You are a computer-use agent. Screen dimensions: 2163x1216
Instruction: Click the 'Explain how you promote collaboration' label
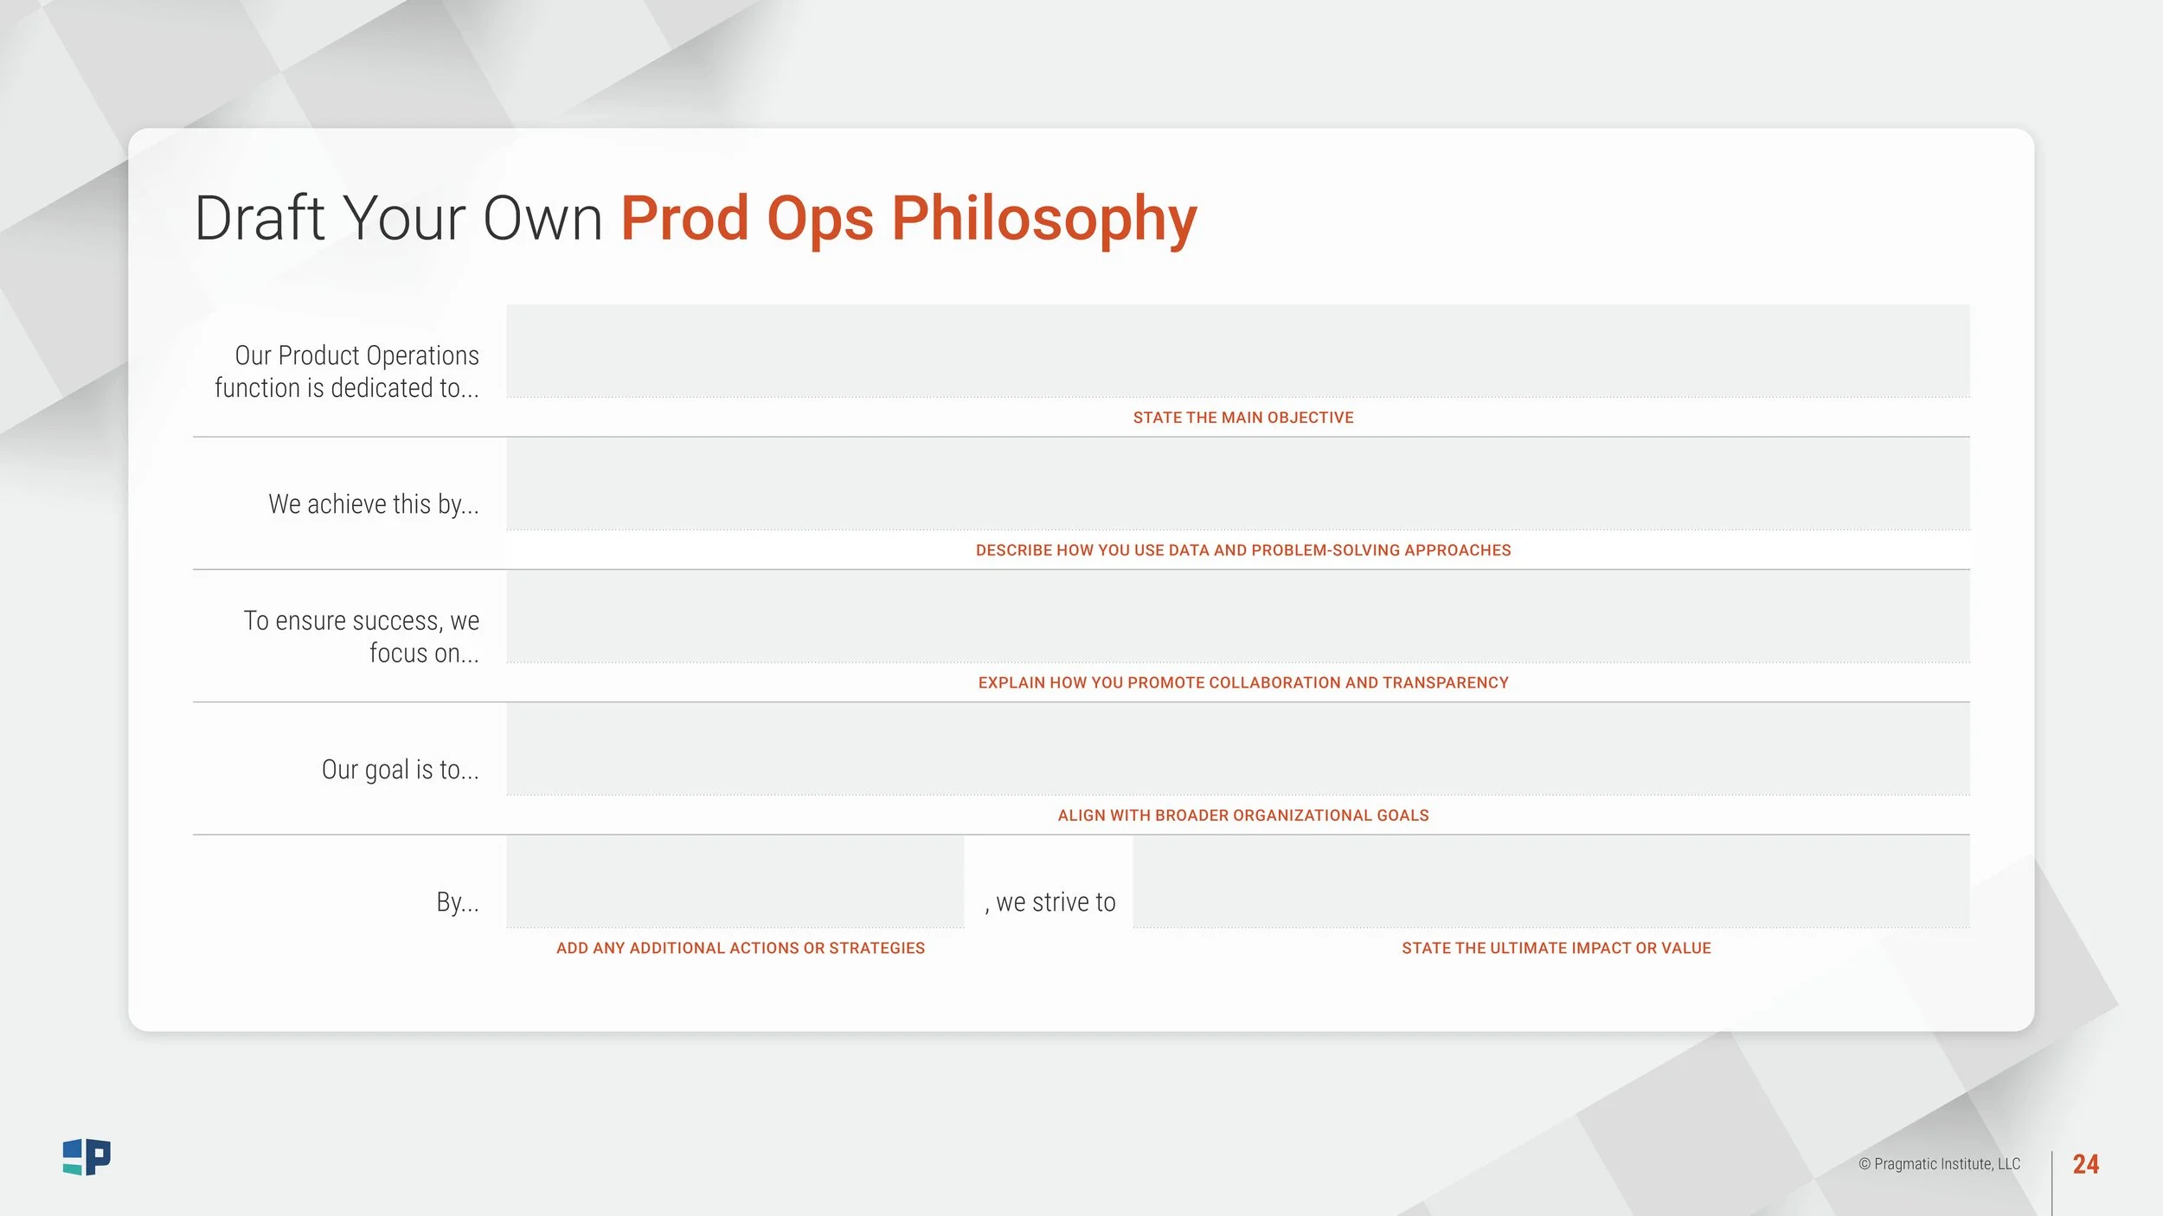click(x=1243, y=682)
